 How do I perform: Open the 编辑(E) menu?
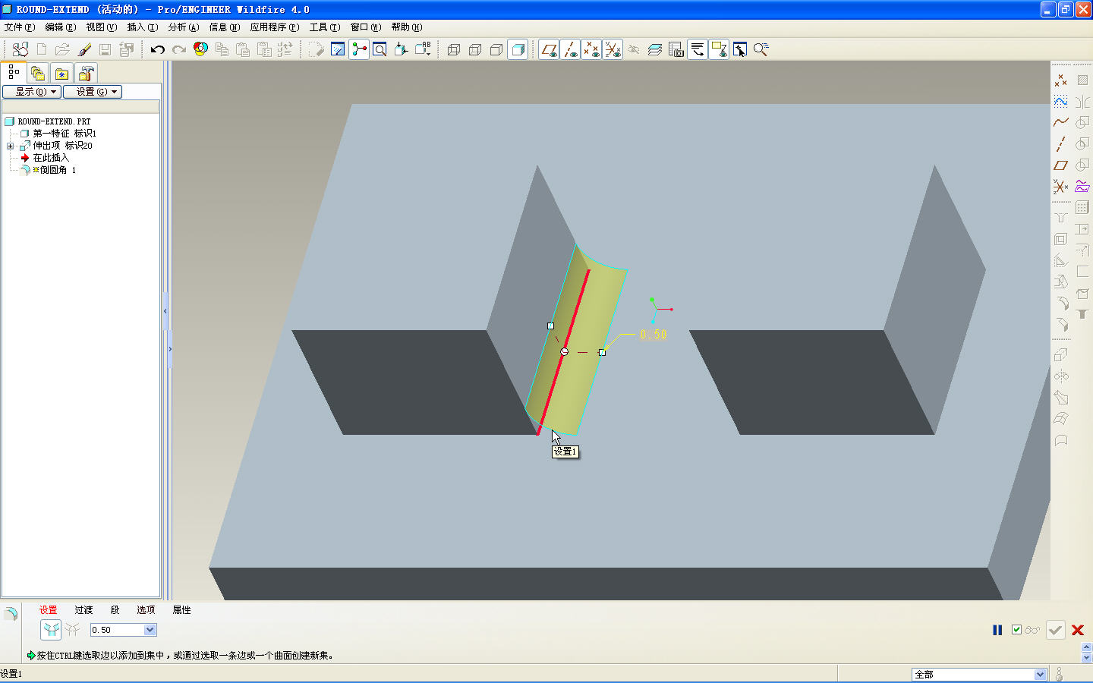click(x=61, y=27)
